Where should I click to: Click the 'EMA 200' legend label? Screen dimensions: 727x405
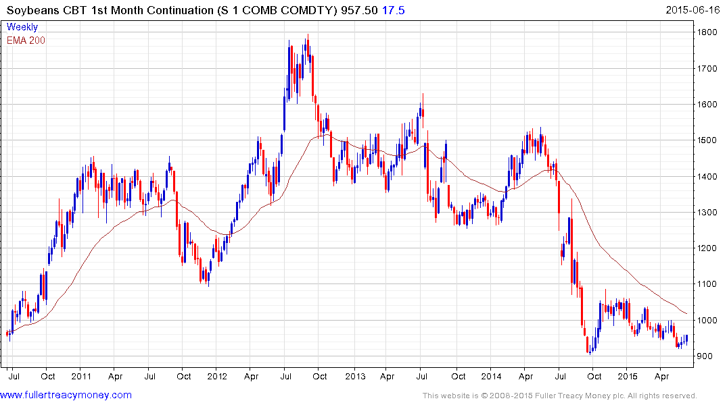point(26,40)
